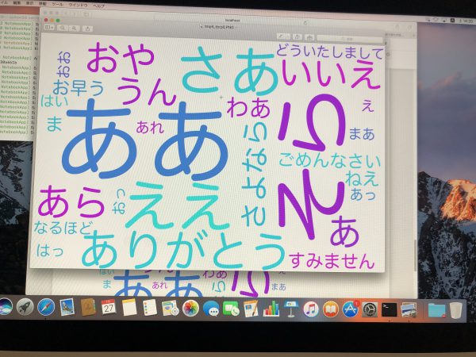
Task: Share the PNG via Preview's share button
Action: [x=88, y=29]
